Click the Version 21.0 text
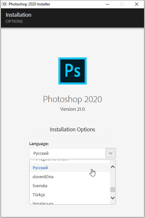 pyautogui.click(x=72, y=109)
